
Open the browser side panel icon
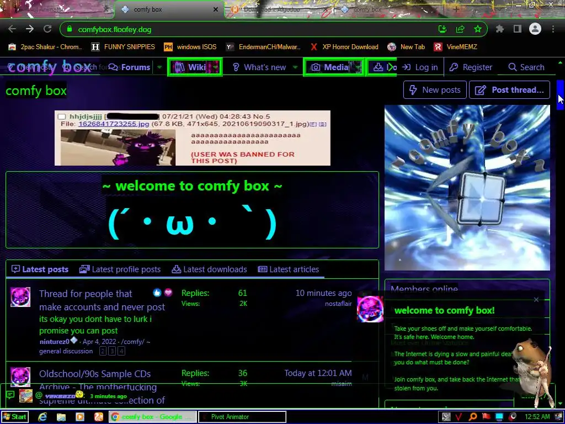click(518, 29)
